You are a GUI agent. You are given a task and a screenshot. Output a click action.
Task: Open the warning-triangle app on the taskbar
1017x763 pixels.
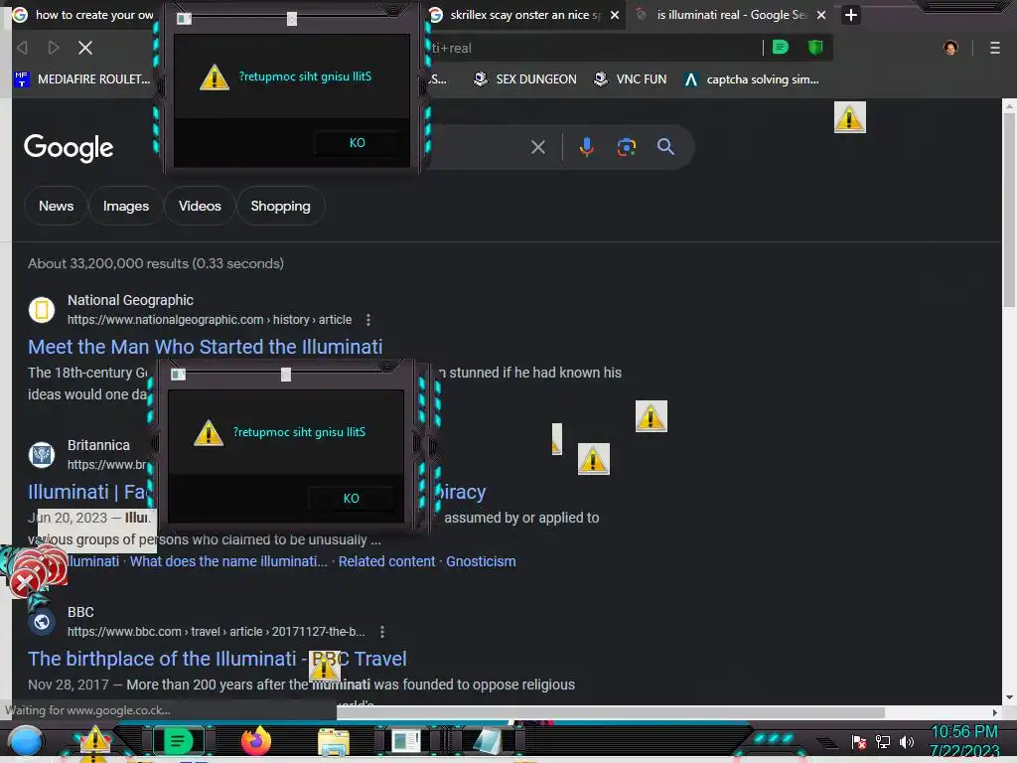point(94,741)
